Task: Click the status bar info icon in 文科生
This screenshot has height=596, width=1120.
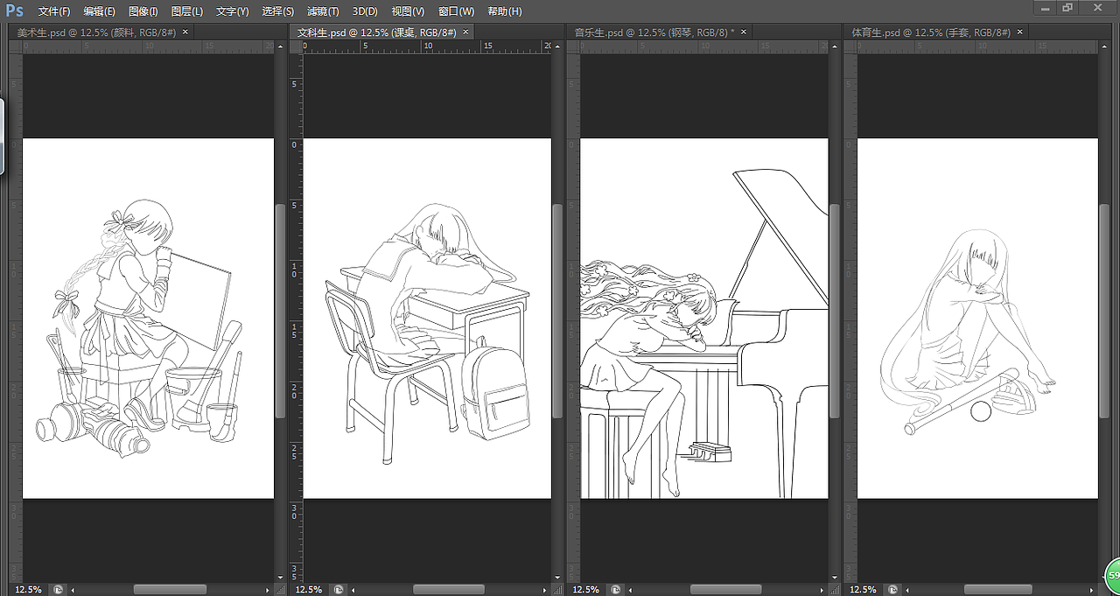Action: coord(339,590)
